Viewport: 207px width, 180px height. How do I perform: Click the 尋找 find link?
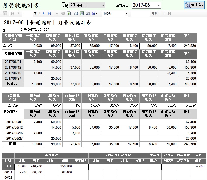click(x=154, y=13)
